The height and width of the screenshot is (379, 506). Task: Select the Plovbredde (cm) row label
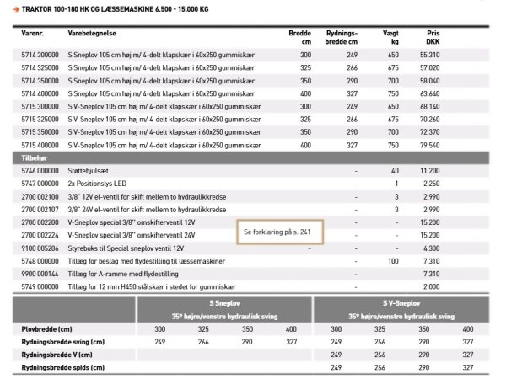[x=48, y=328]
